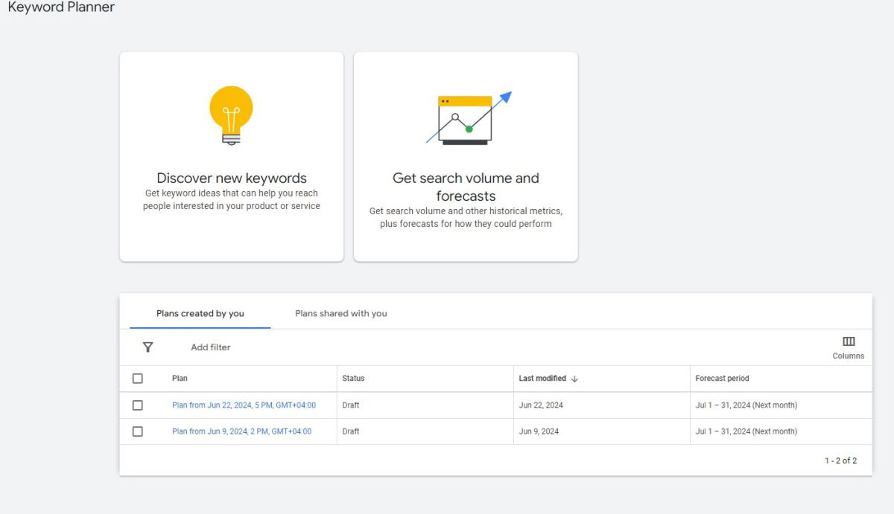
Task: Click the forecast chart graph icon
Action: [468, 118]
